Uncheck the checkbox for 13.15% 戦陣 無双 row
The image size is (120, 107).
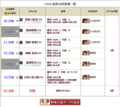coord(17,53)
